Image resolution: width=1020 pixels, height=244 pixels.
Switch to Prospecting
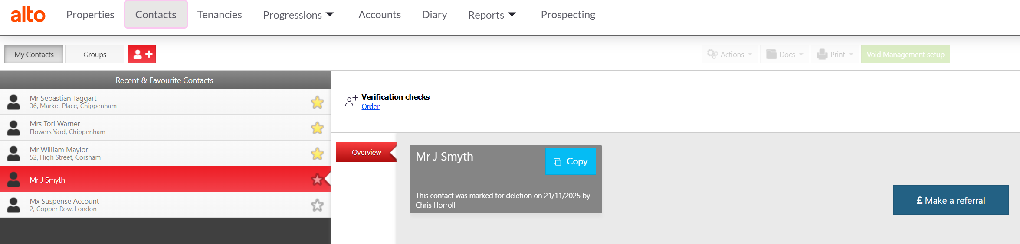tap(568, 15)
